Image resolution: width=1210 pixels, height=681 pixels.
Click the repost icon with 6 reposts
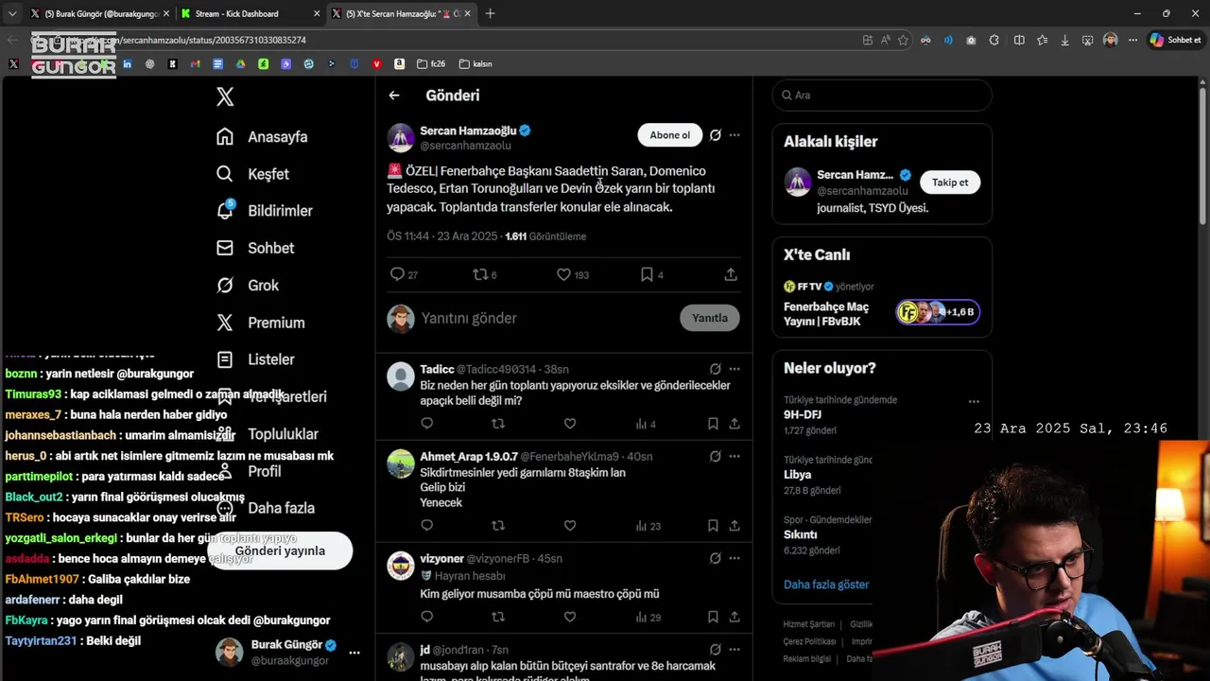[x=479, y=274]
